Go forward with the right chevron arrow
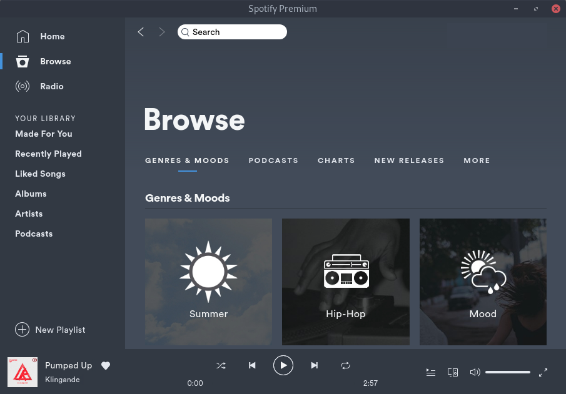Image resolution: width=566 pixels, height=394 pixels. 162,32
